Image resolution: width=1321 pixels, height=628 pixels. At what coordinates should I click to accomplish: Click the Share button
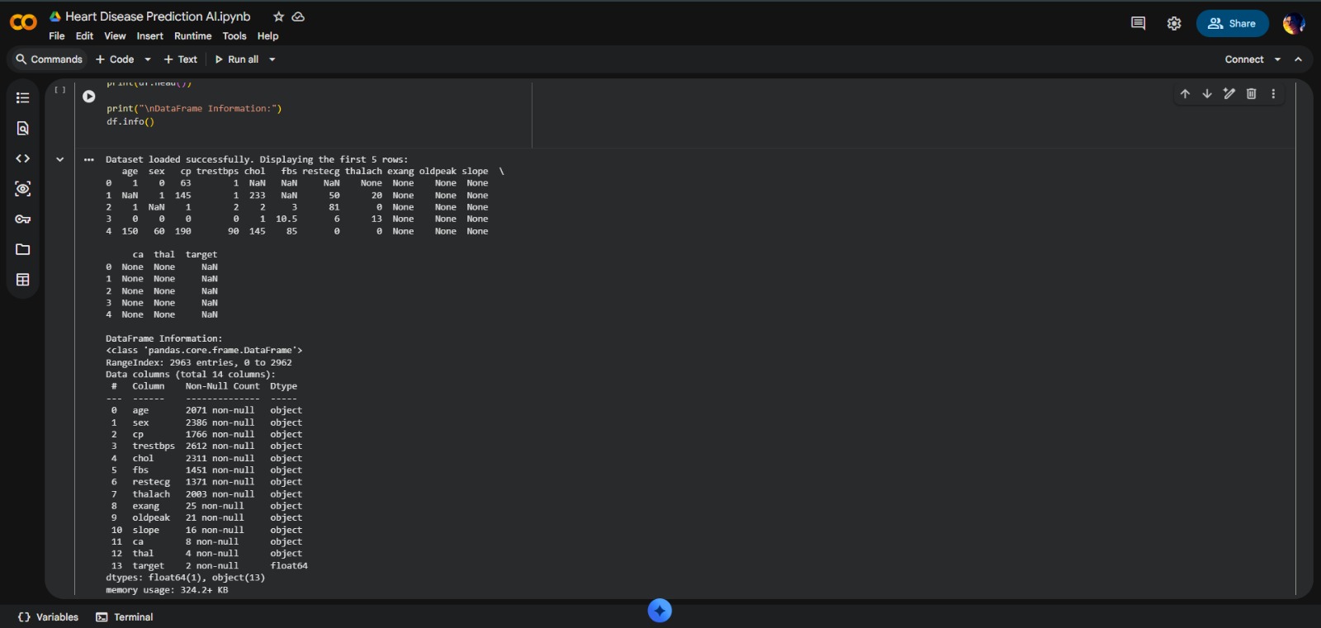click(1232, 24)
